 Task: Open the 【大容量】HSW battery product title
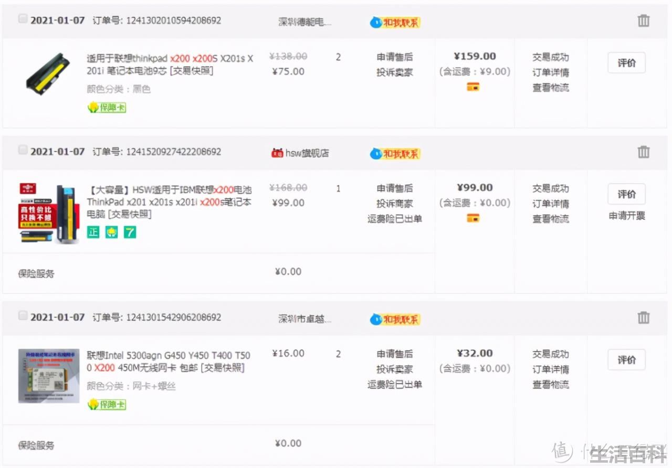[x=170, y=202]
